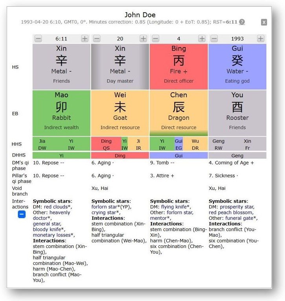The image size is (285, 301).
Task: Click the Gui Water year stem cell
Action: pos(237,66)
